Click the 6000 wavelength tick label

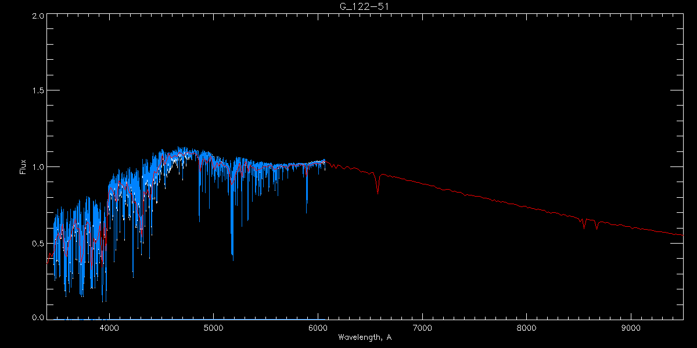point(318,327)
